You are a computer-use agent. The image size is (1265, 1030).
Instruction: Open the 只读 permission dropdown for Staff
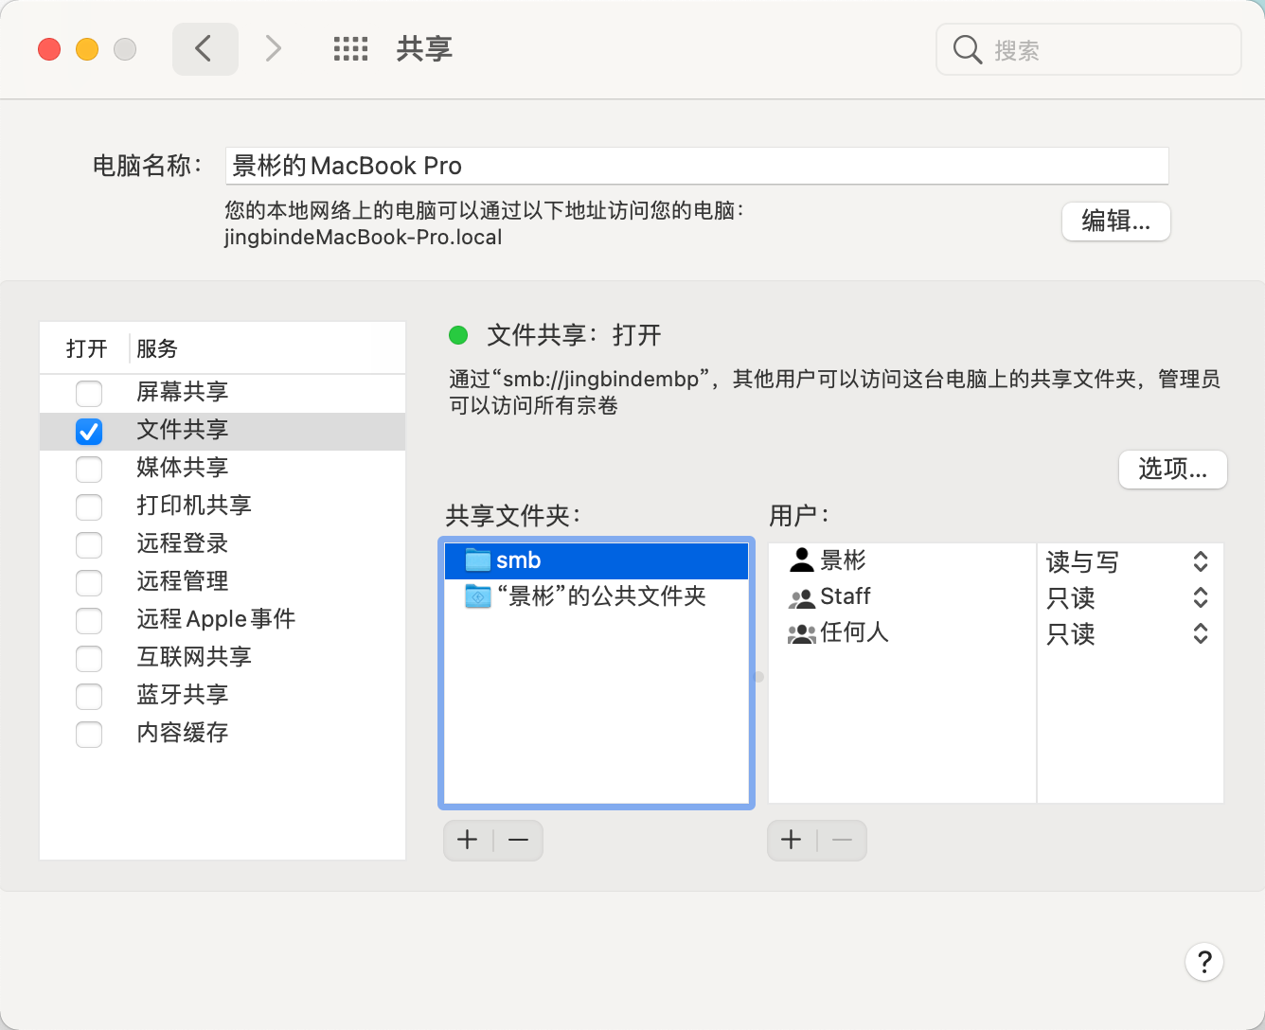point(1200,598)
